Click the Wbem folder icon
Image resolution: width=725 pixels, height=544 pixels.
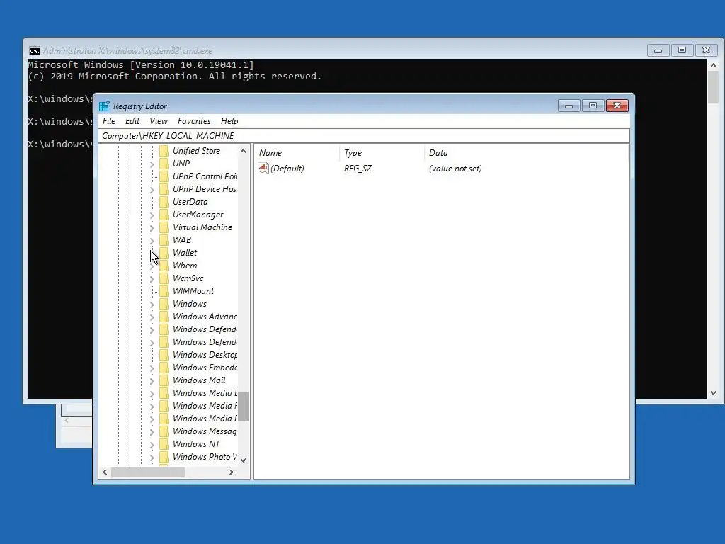(x=164, y=266)
